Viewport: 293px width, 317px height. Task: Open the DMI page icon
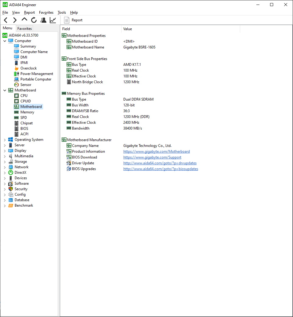pos(16,57)
